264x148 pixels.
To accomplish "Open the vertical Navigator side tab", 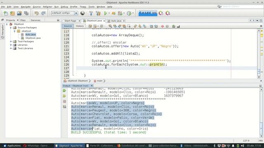I will point(2,31).
